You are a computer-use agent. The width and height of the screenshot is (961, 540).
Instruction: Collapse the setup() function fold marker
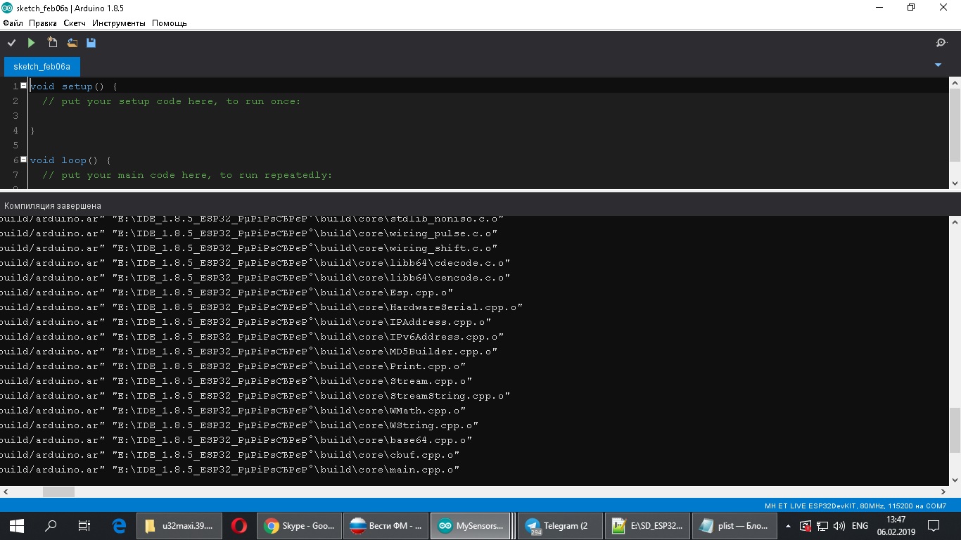24,86
